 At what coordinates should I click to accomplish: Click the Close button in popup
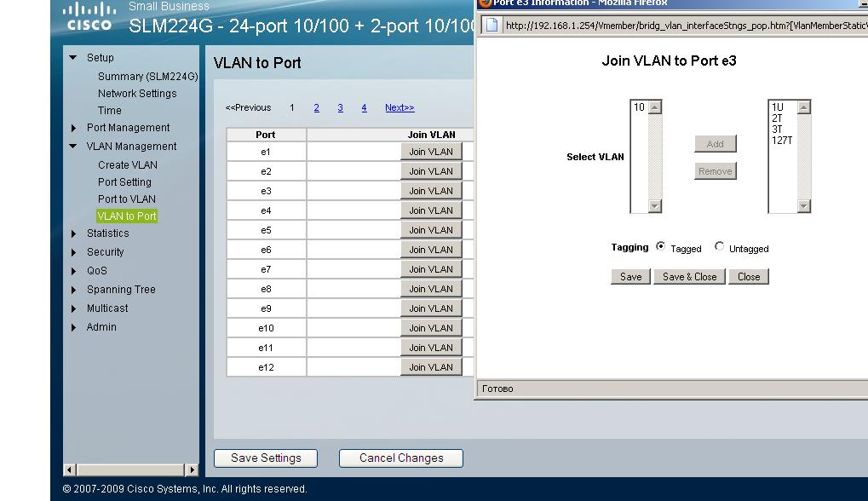749,277
